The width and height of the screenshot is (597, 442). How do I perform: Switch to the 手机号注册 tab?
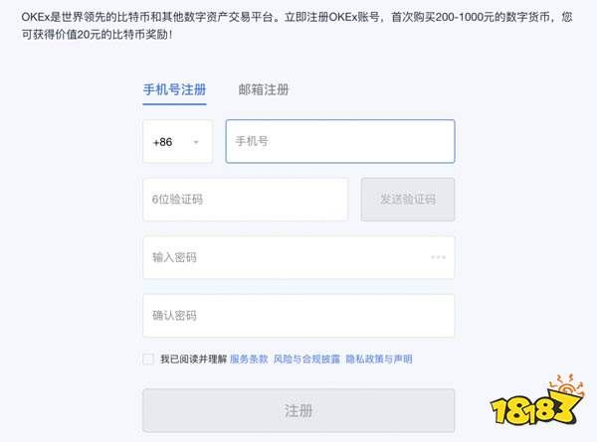pos(175,89)
